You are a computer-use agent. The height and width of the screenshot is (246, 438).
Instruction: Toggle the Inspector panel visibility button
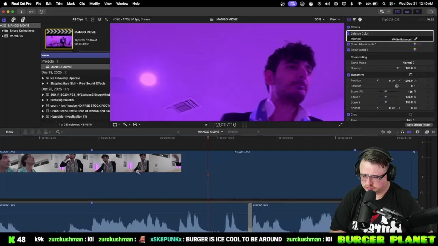(417, 12)
